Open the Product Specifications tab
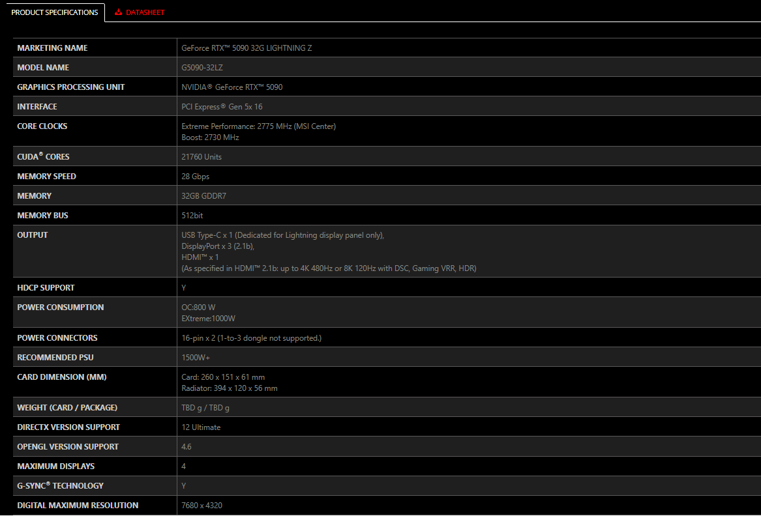Image resolution: width=761 pixels, height=516 pixels. pos(55,12)
